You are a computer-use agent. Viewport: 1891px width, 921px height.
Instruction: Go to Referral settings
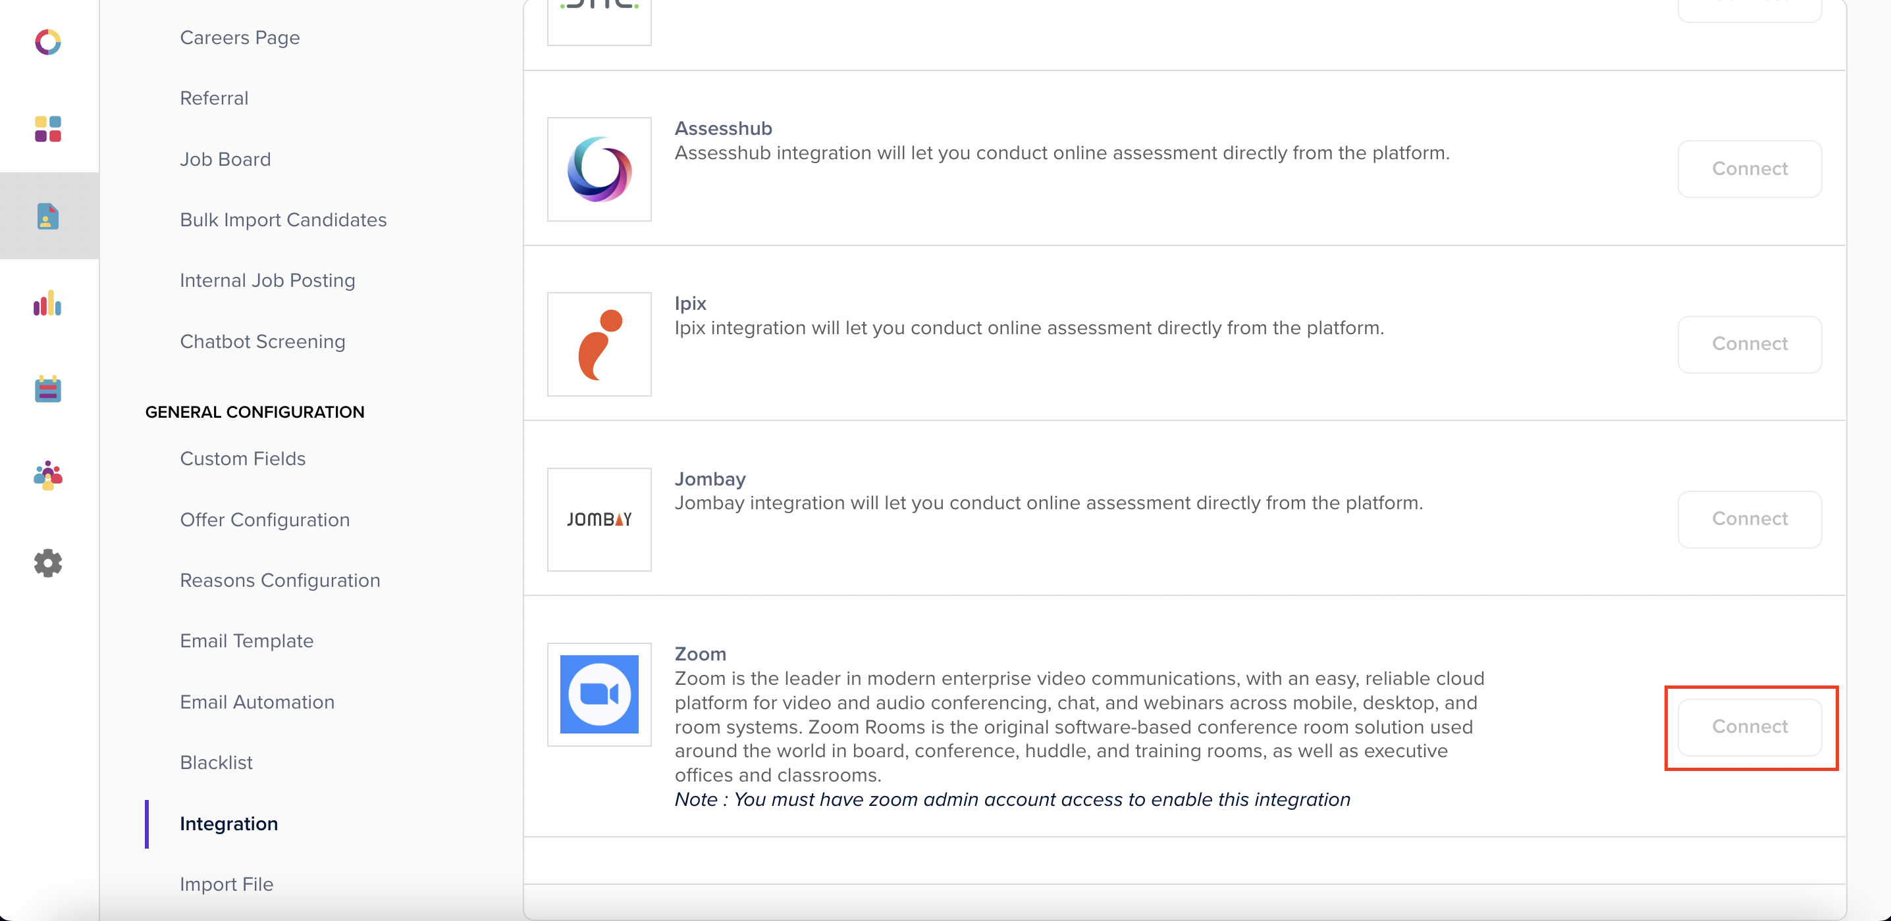click(x=215, y=98)
